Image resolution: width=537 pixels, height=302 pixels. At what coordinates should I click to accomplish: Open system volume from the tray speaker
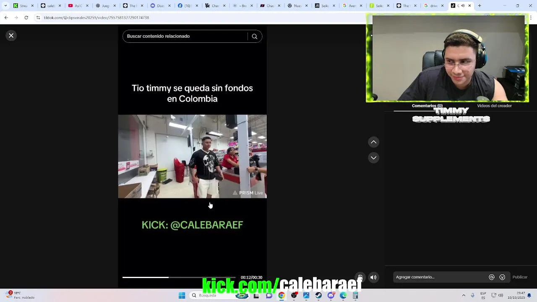coord(501,295)
